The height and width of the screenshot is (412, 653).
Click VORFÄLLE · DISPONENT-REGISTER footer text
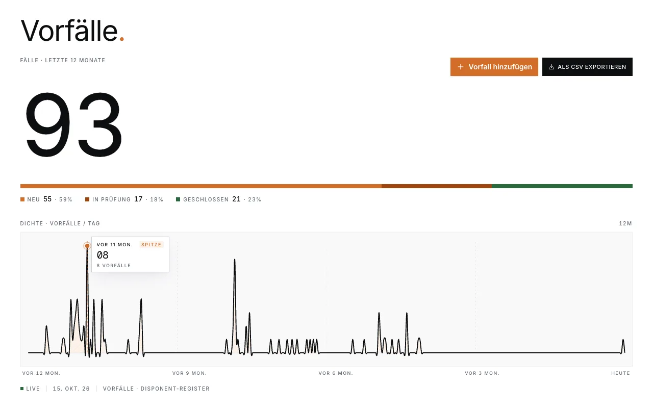pyautogui.click(x=156, y=389)
